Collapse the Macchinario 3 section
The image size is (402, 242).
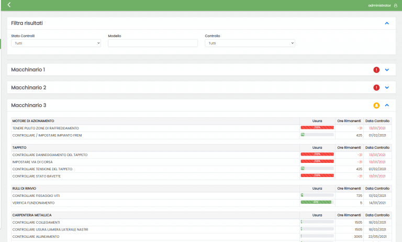tap(387, 105)
